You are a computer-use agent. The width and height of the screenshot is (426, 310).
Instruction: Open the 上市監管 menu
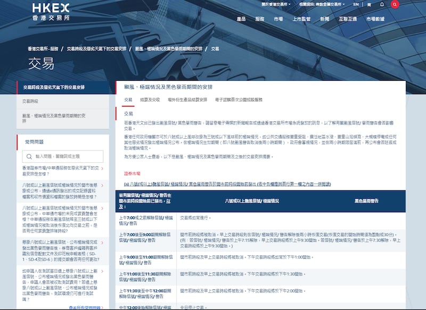coord(301,19)
